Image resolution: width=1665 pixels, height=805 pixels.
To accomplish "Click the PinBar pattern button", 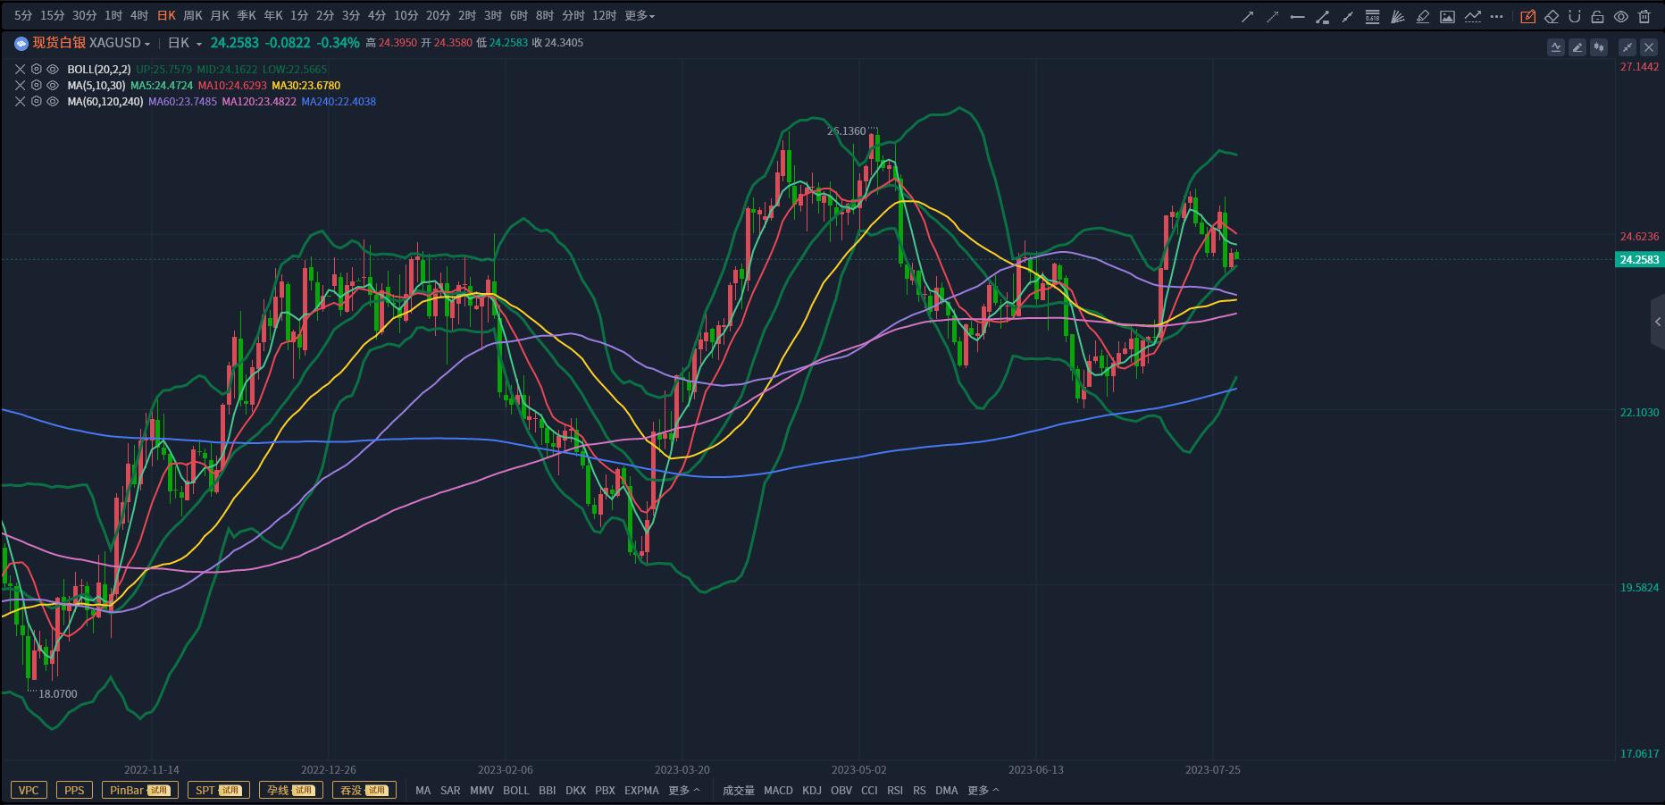I will pos(139,790).
